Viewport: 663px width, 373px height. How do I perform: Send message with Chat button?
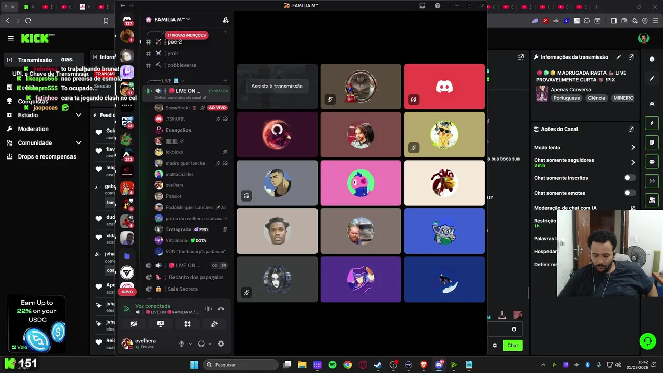pos(512,346)
